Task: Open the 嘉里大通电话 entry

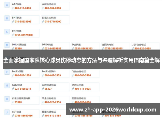Action: click(x=49, y=112)
